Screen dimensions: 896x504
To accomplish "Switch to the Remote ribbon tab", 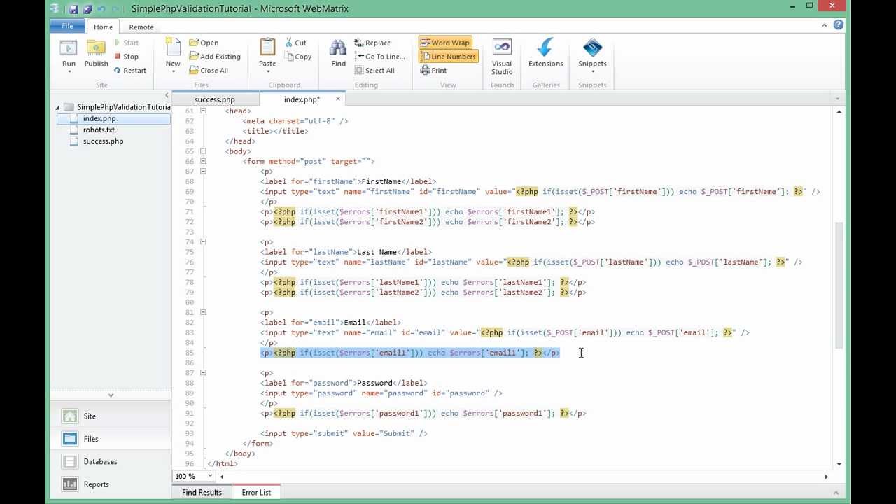I will (141, 27).
